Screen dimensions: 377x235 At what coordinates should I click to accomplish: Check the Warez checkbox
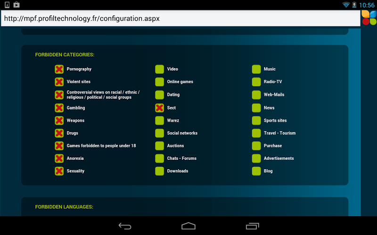click(159, 120)
